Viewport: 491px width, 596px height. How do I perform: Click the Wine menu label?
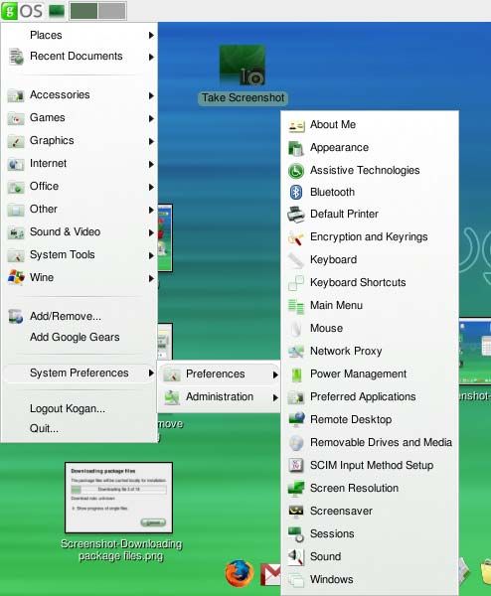tap(42, 277)
